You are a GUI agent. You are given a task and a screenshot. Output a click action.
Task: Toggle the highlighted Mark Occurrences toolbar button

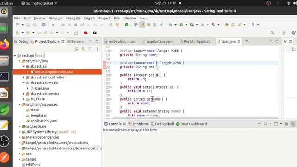142,25
